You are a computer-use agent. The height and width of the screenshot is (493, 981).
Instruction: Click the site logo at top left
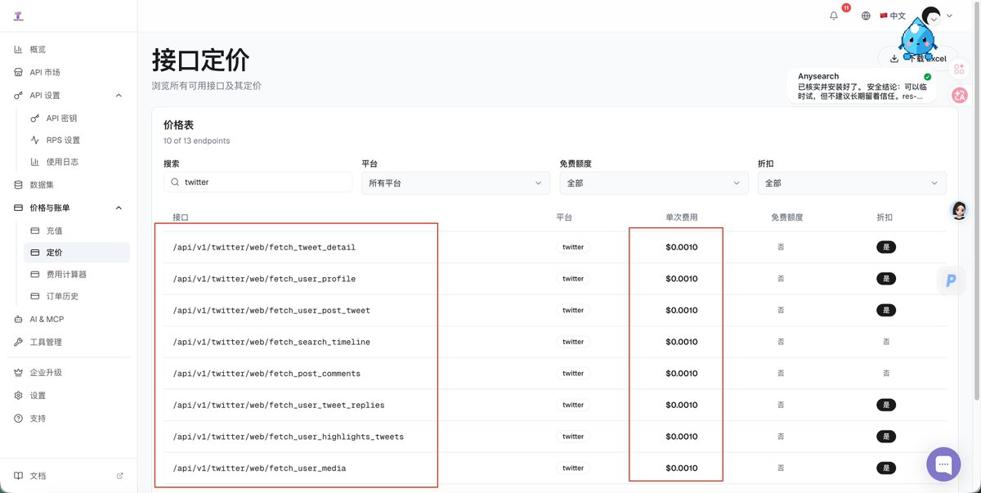click(18, 16)
